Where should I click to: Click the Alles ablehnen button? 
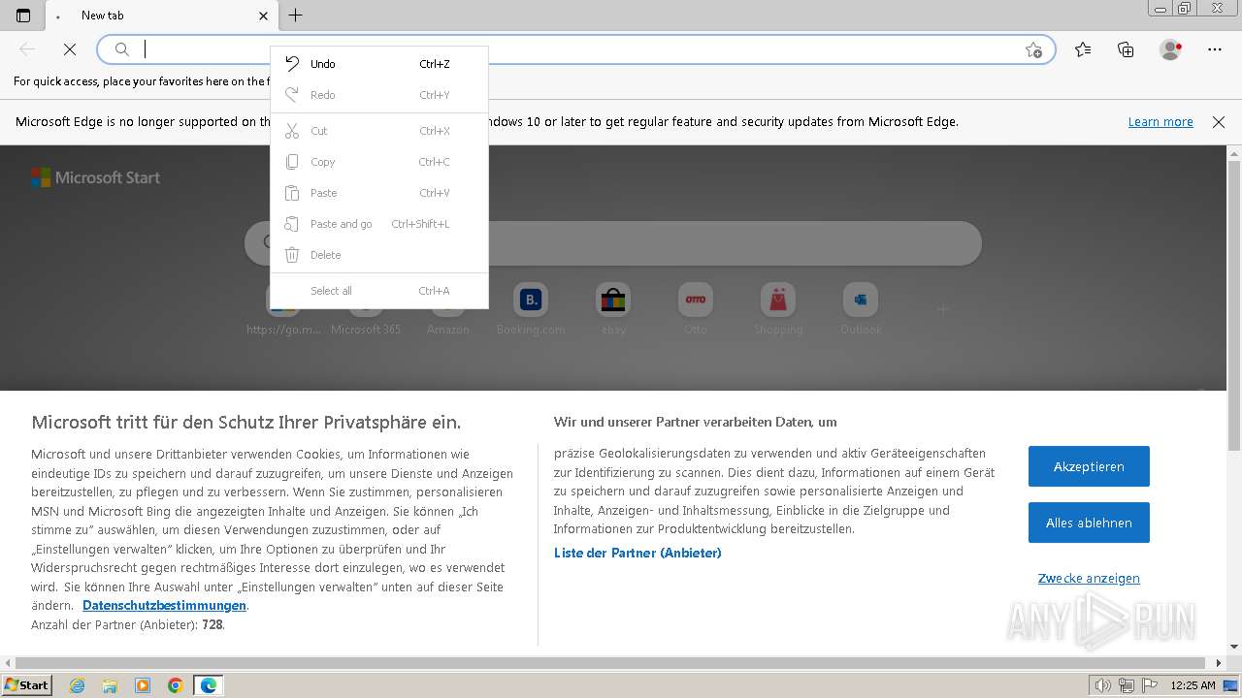pos(1089,523)
